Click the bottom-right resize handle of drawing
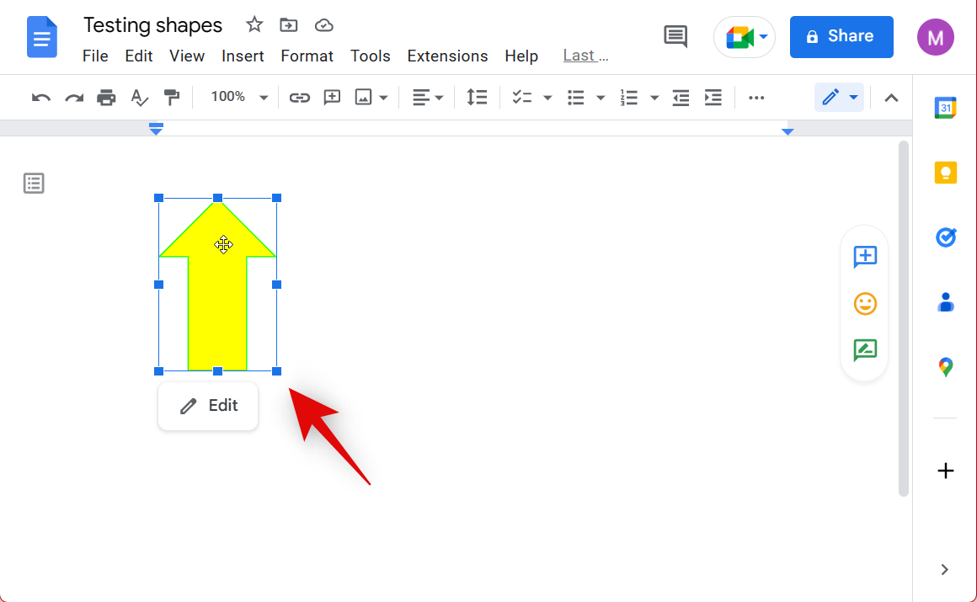This screenshot has height=602, width=977. (276, 371)
